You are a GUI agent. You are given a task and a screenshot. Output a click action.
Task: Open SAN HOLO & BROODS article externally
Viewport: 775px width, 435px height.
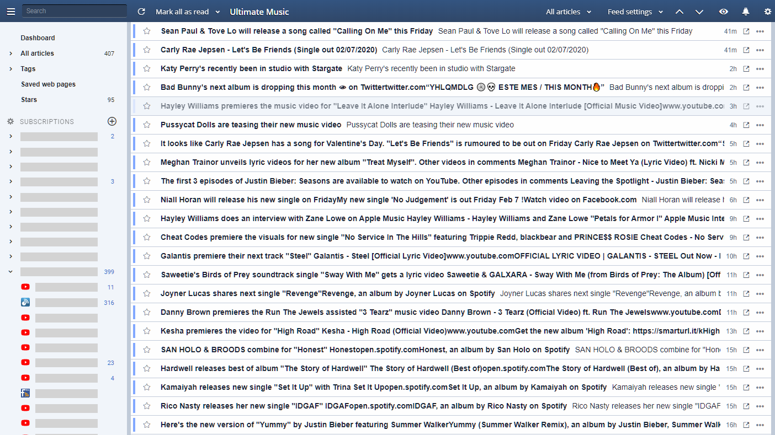pyautogui.click(x=746, y=350)
